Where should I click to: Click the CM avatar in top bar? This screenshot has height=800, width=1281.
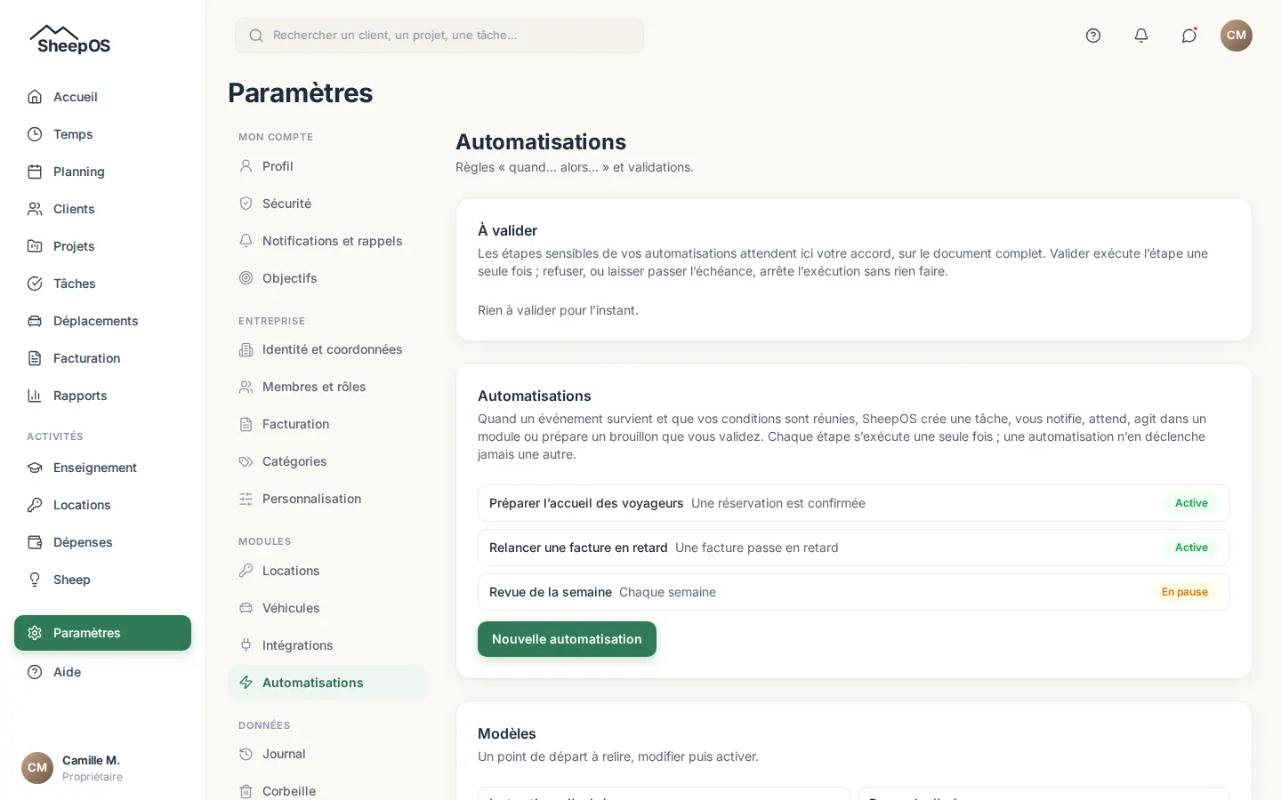click(x=1237, y=36)
